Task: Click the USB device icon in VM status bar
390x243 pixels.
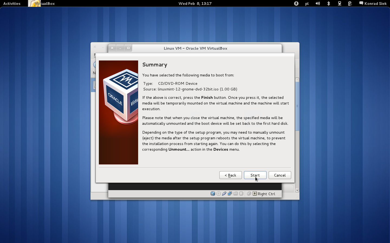Action: (x=224, y=194)
